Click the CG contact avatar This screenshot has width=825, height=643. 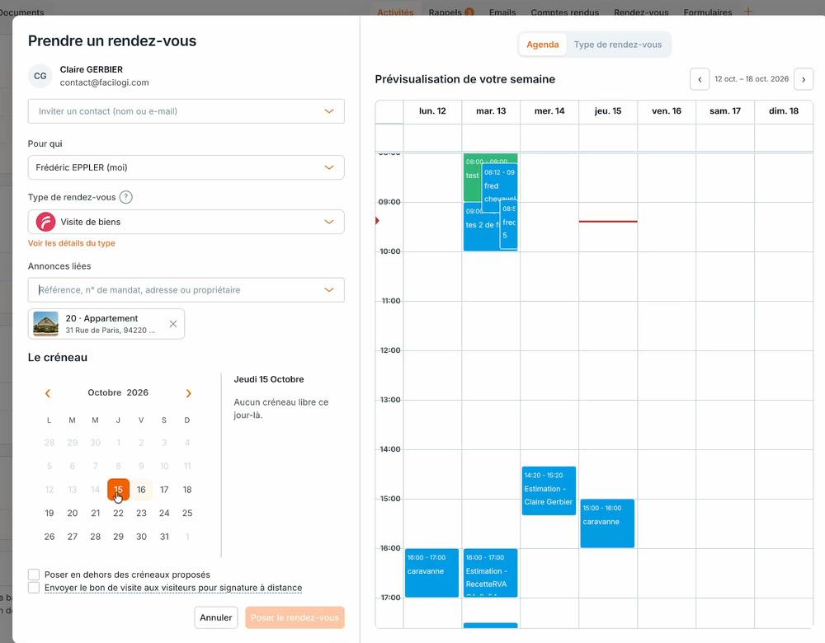pyautogui.click(x=40, y=76)
